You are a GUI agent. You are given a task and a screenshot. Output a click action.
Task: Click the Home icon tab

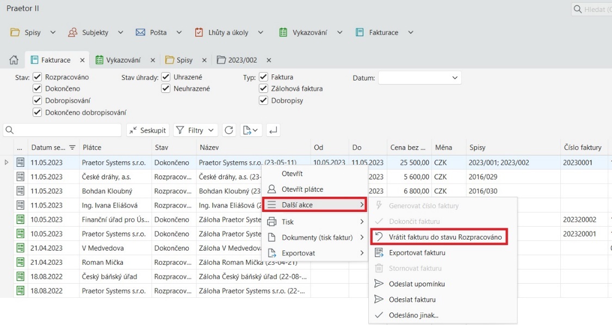[14, 60]
